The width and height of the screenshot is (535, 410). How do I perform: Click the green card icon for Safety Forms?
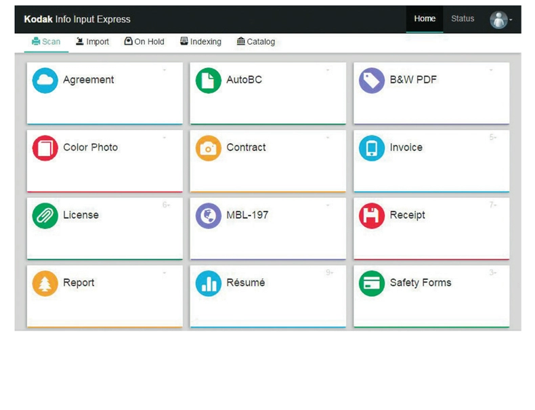click(372, 283)
